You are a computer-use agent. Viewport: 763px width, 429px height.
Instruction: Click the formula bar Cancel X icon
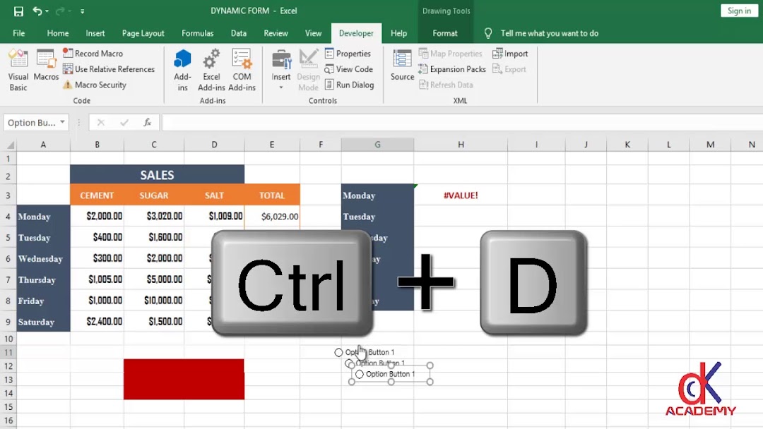[101, 123]
